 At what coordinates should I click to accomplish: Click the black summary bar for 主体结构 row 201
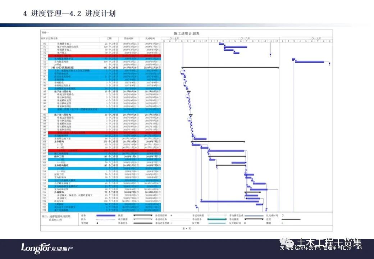[x=218, y=141]
